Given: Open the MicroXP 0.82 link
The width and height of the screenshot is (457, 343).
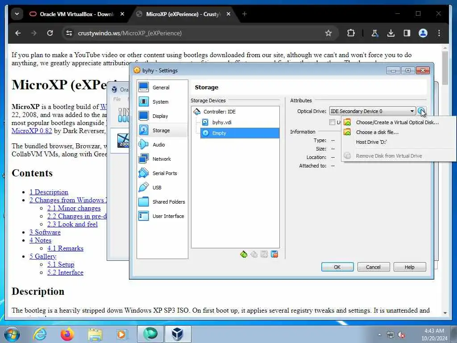Looking at the screenshot, I should pos(32,131).
